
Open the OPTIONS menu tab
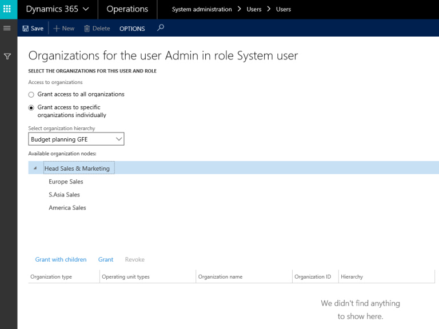pos(132,29)
